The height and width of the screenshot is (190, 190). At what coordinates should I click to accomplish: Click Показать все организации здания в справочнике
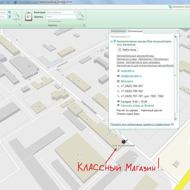point(140,124)
